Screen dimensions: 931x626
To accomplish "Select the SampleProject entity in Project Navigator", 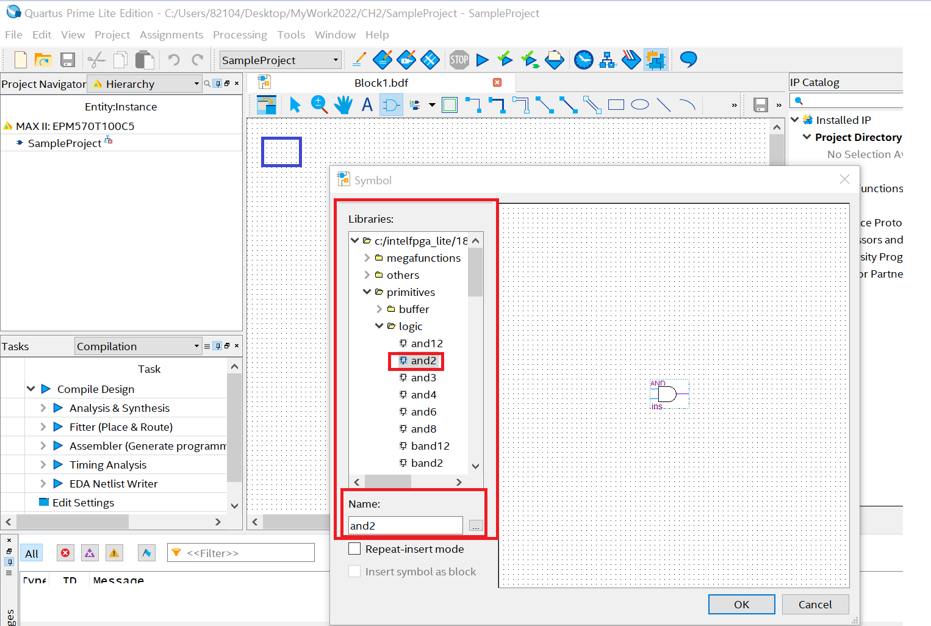I will [x=65, y=143].
